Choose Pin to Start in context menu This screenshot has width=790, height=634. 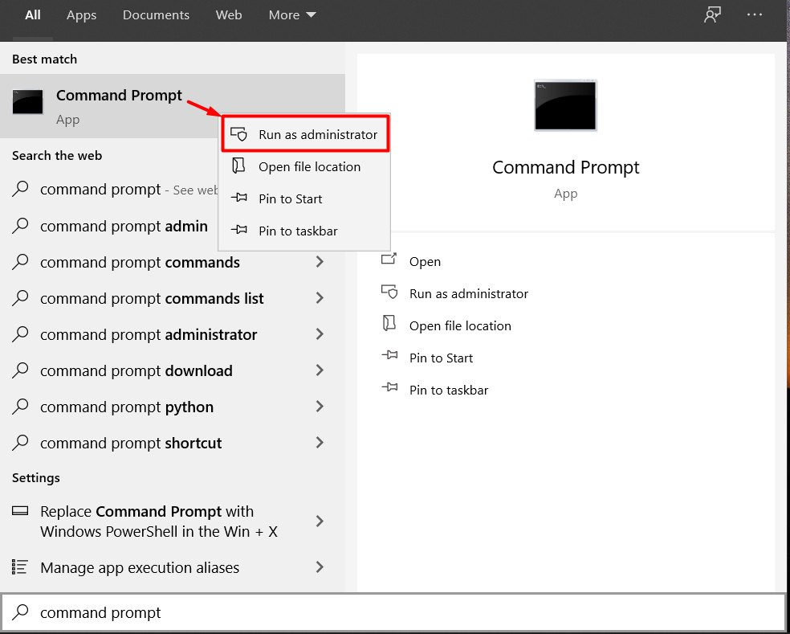point(304,198)
